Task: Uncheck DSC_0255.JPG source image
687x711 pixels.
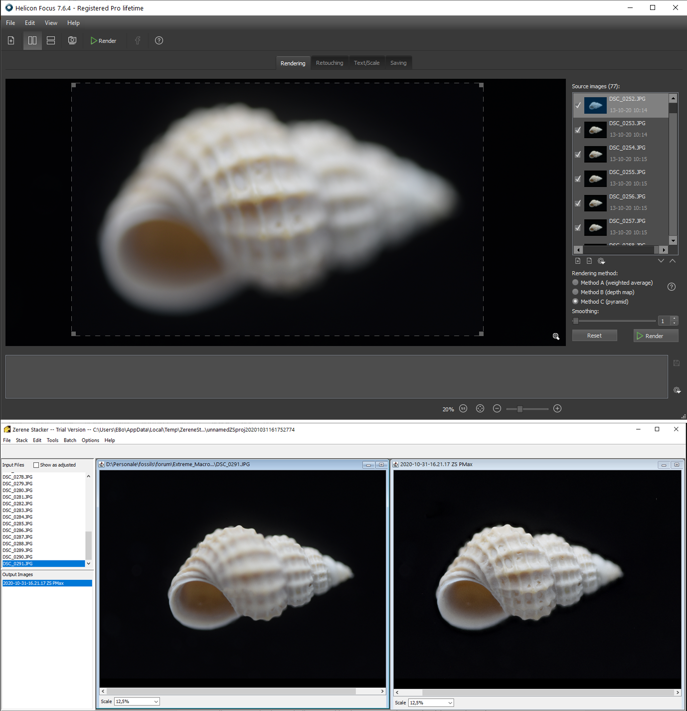Action: (578, 178)
